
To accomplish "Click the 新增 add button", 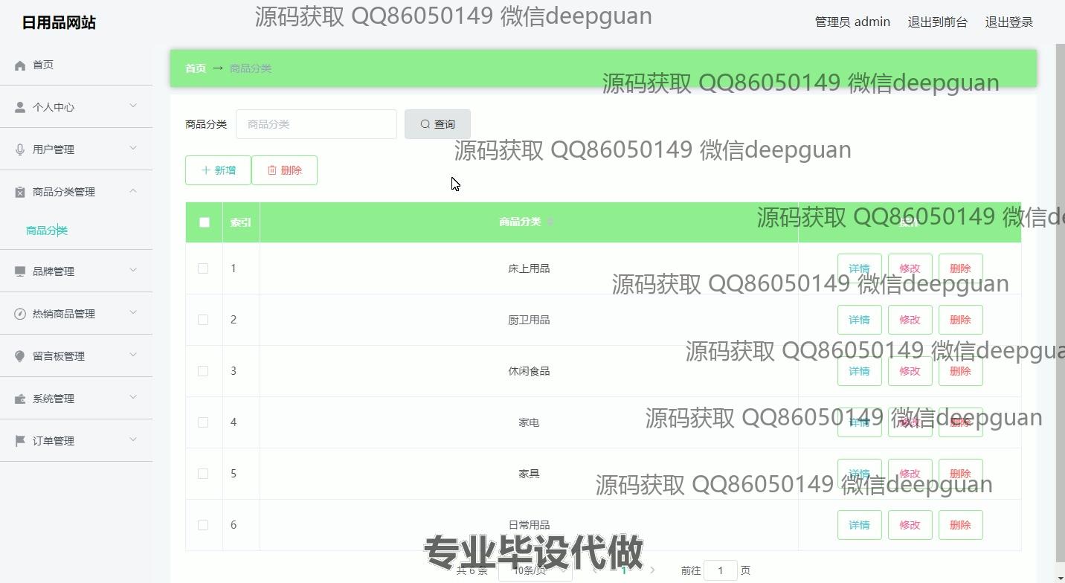I will [x=218, y=170].
